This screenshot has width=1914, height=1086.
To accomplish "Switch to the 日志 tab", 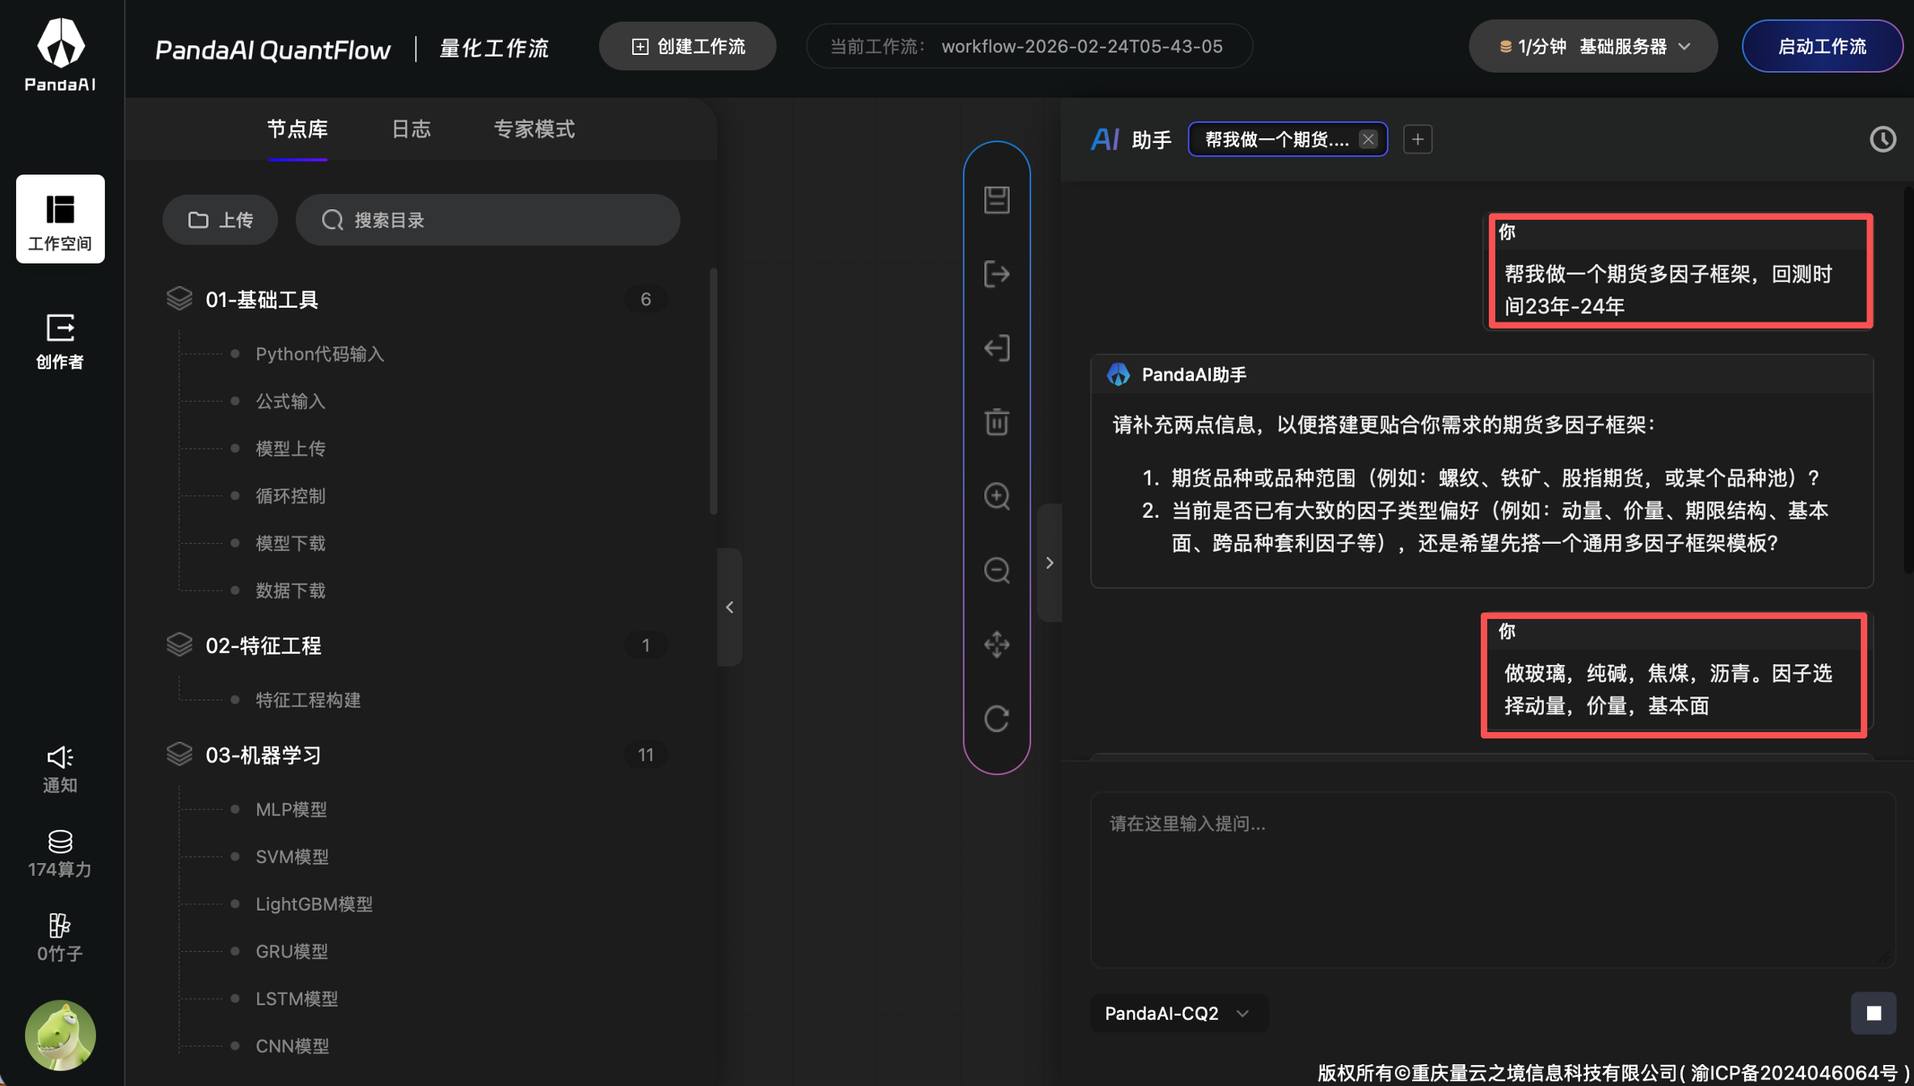I will click(x=411, y=129).
